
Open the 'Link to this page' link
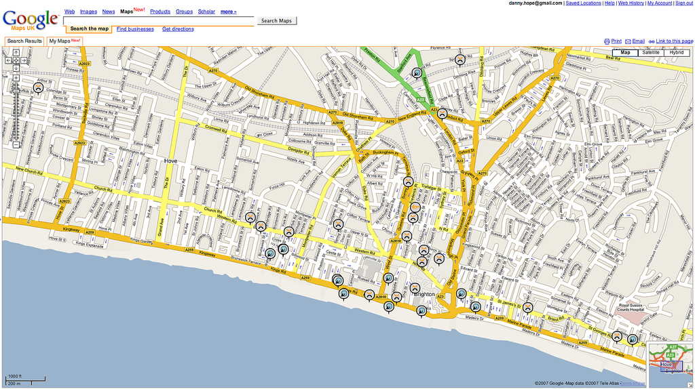point(674,41)
